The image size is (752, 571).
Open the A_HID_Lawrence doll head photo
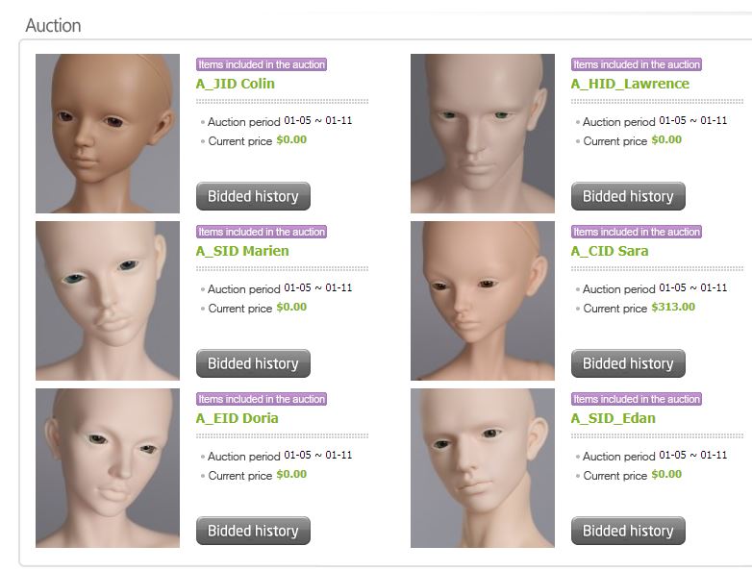coord(483,134)
